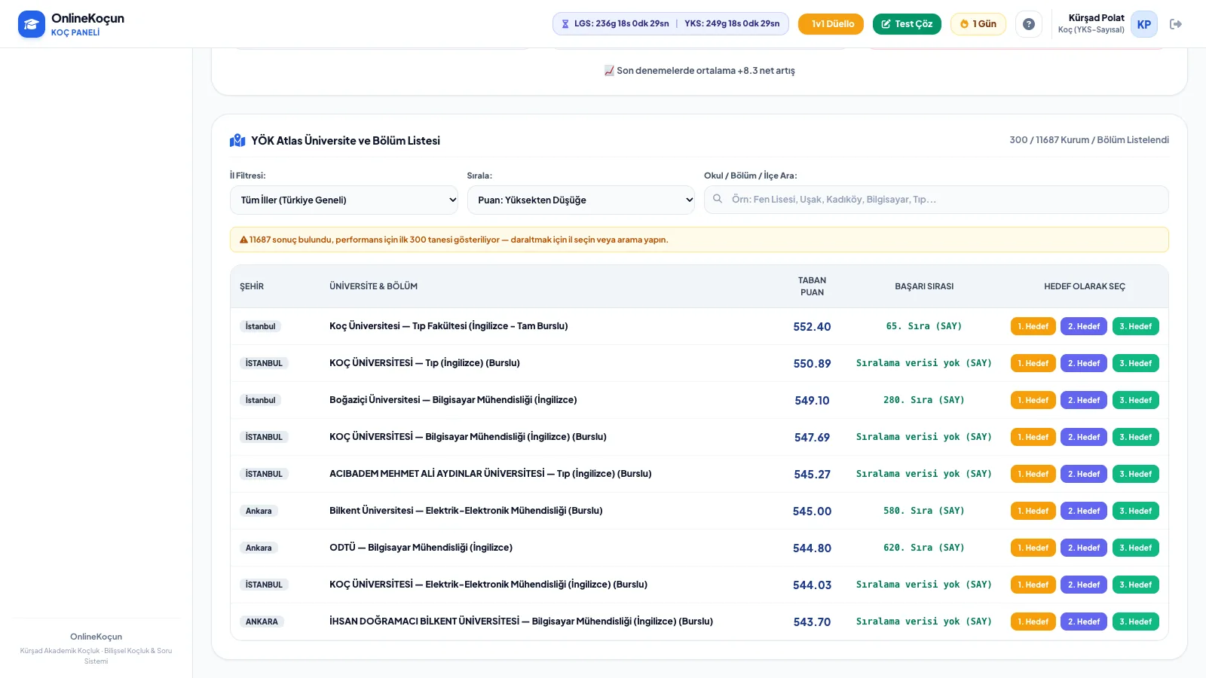The height and width of the screenshot is (678, 1206).
Task: Focus the Okul / Bölüm / İlçe search field
Action: [936, 200]
